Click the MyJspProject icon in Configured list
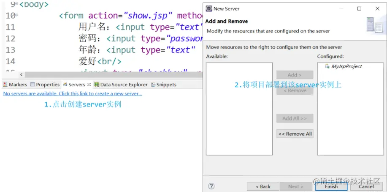 (x=327, y=66)
